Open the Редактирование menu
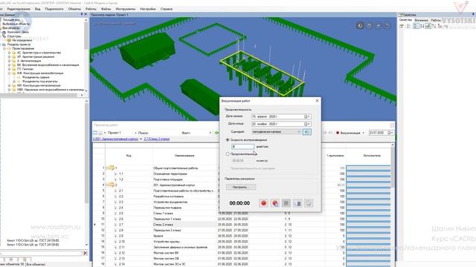Viewport: 476px width, 267px height. [19, 9]
